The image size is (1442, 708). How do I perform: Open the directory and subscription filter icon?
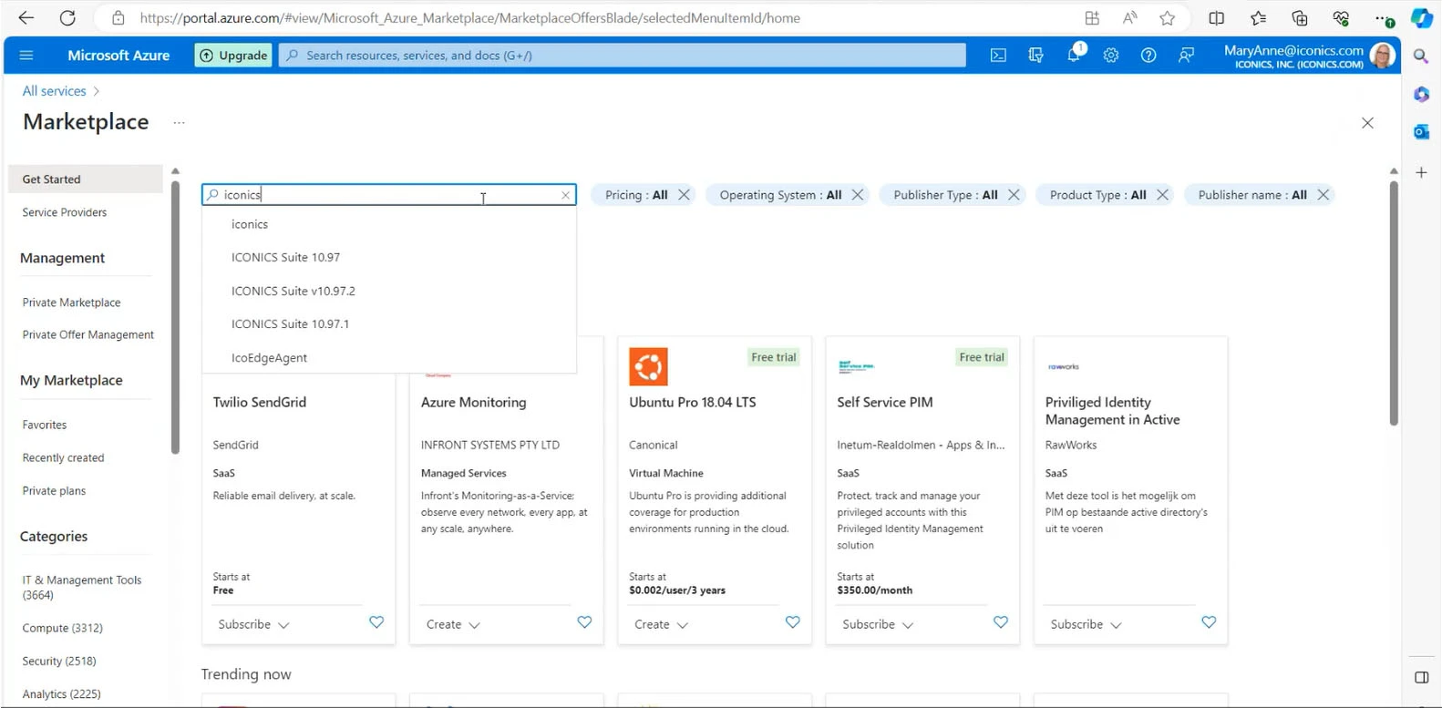[x=1035, y=56]
